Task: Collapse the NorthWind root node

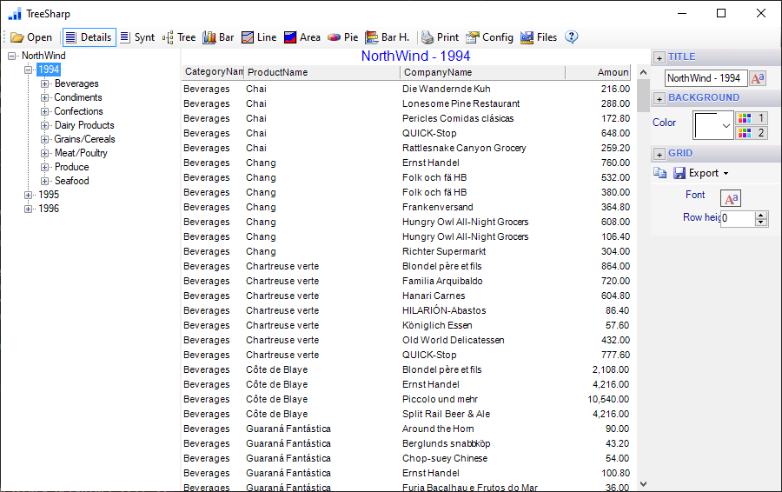Action: pyautogui.click(x=11, y=57)
